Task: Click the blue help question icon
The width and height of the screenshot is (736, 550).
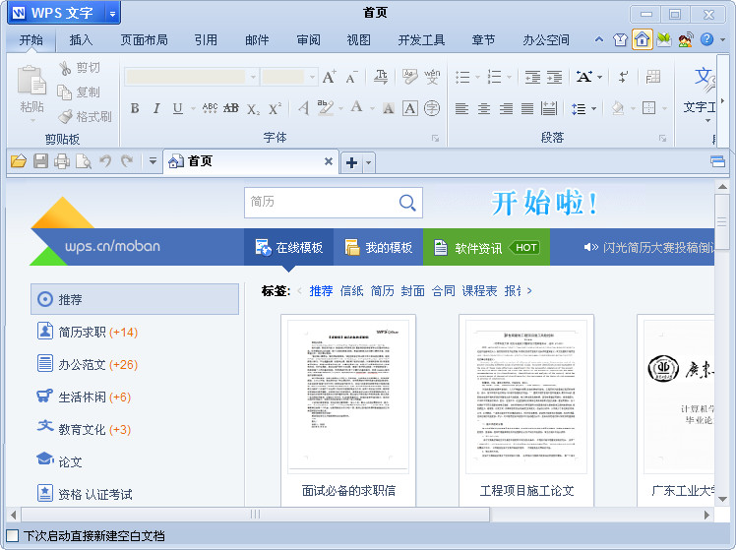Action: [706, 39]
